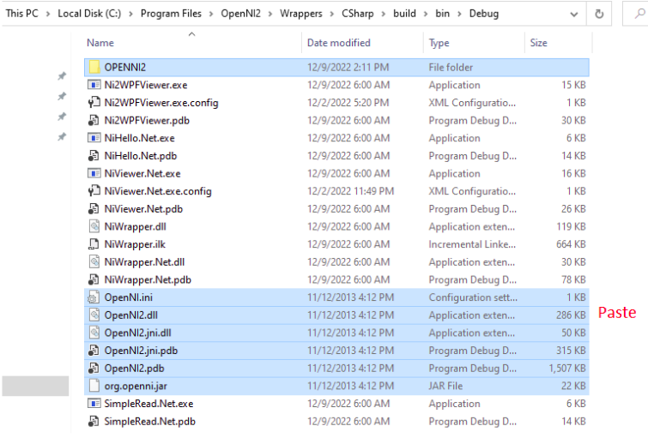Select the NiWrapper.ilk file name
Screen dimensions: 648x438
(x=135, y=244)
